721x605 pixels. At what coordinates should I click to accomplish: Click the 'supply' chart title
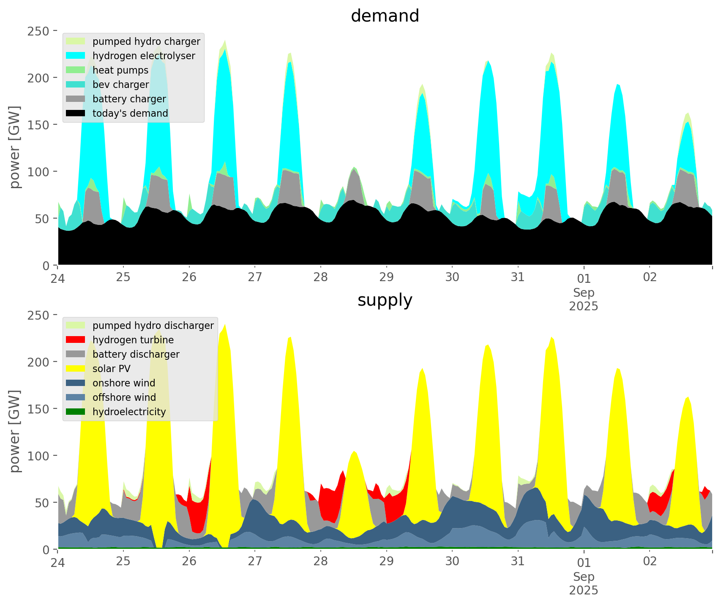click(385, 300)
